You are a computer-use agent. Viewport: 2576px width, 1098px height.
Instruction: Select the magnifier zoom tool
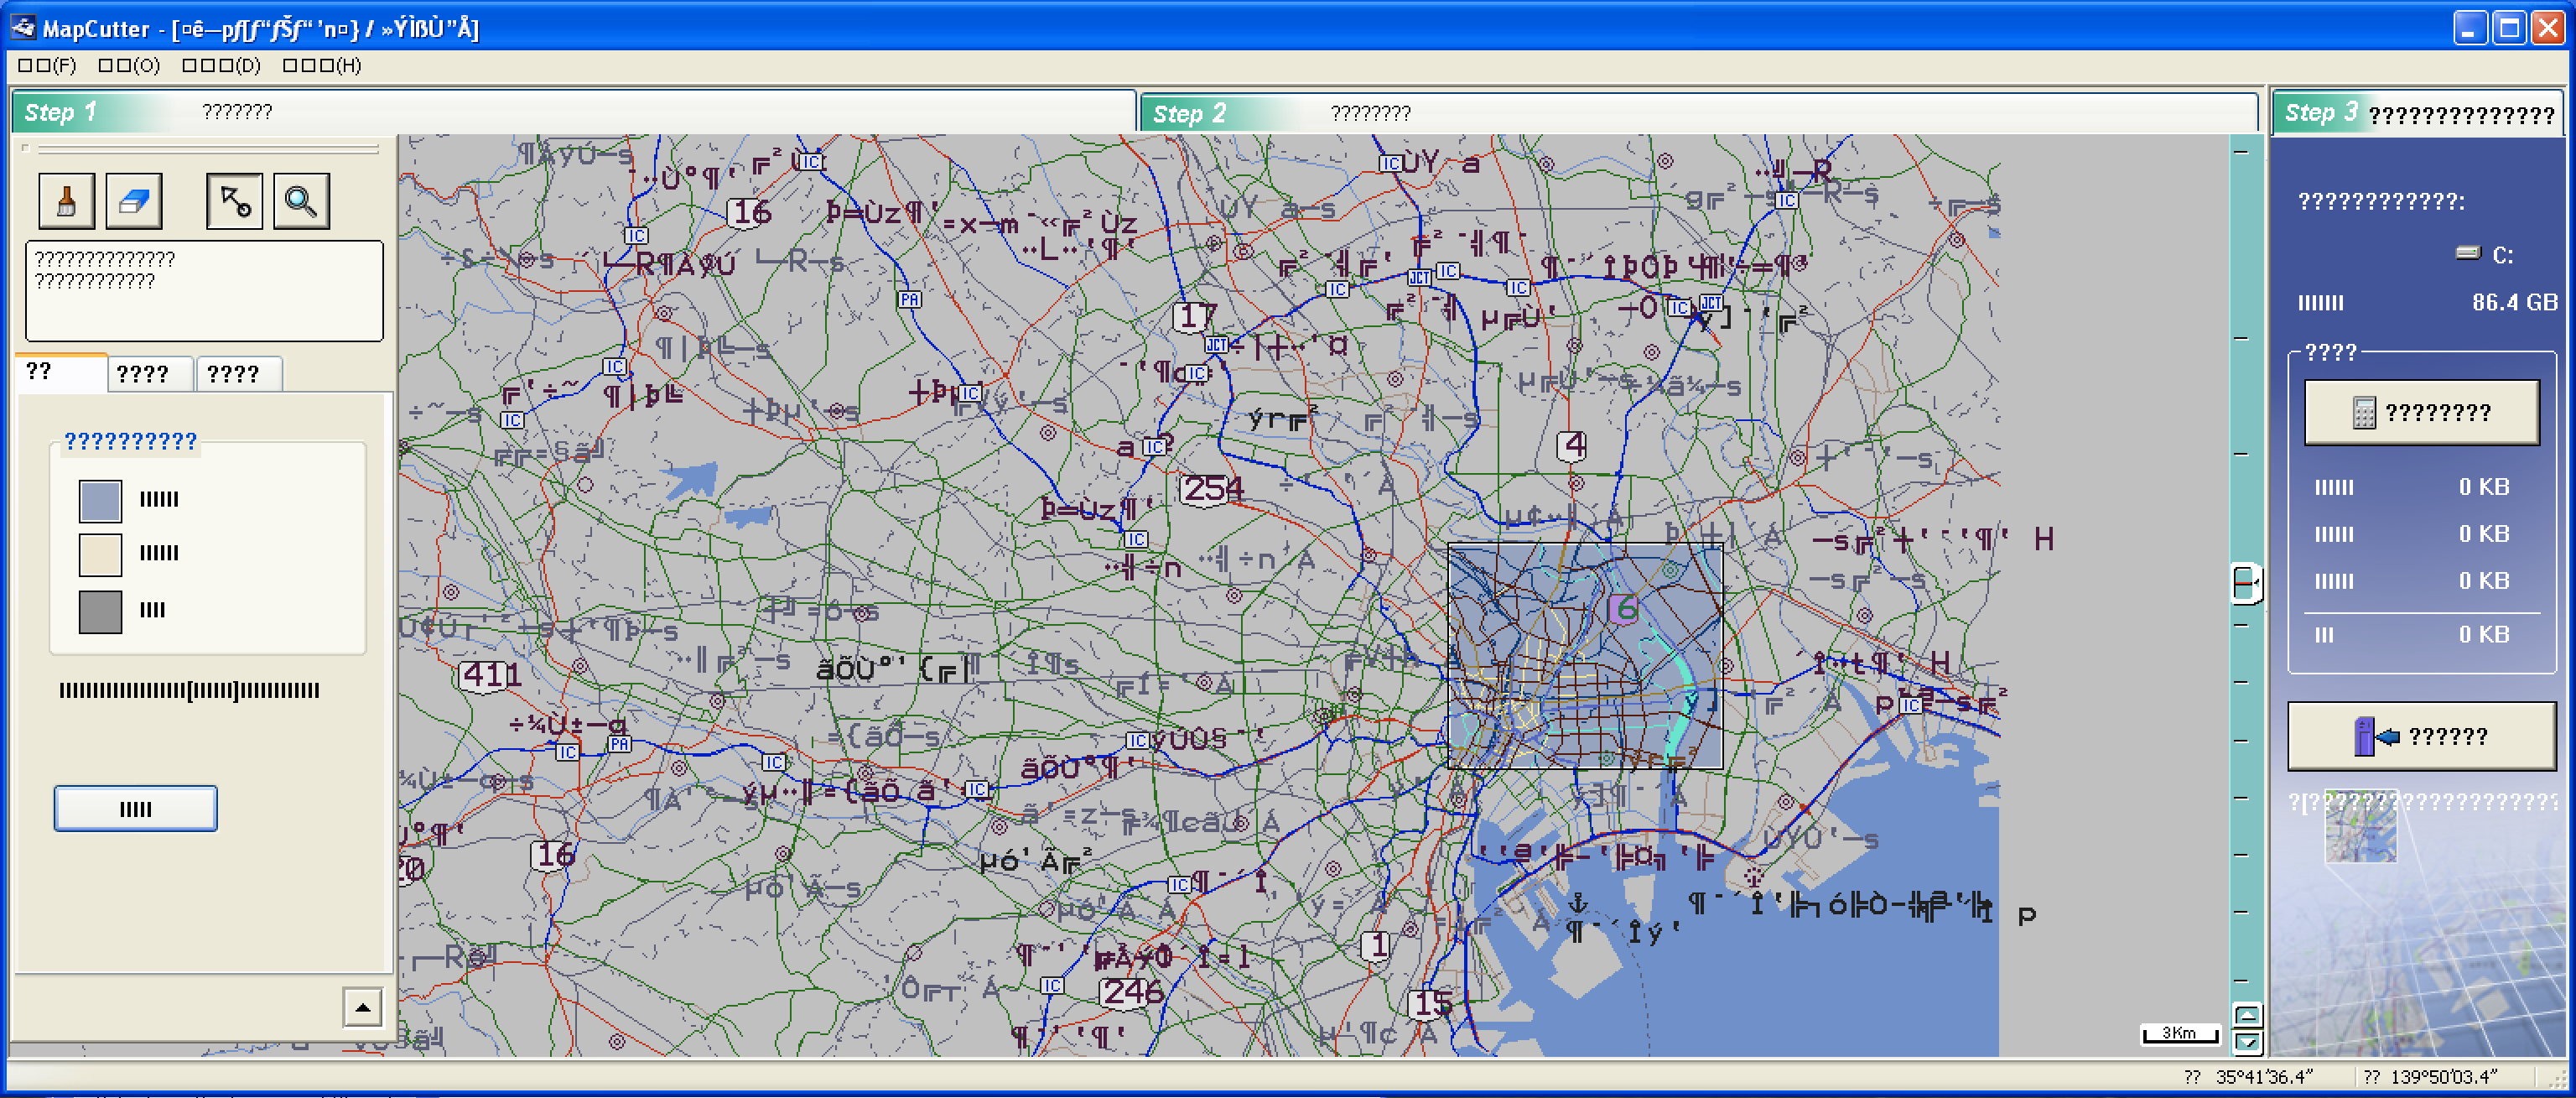click(301, 201)
